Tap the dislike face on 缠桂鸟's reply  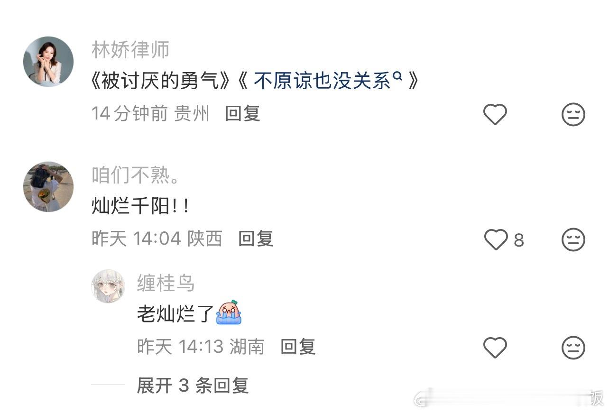pos(573,348)
